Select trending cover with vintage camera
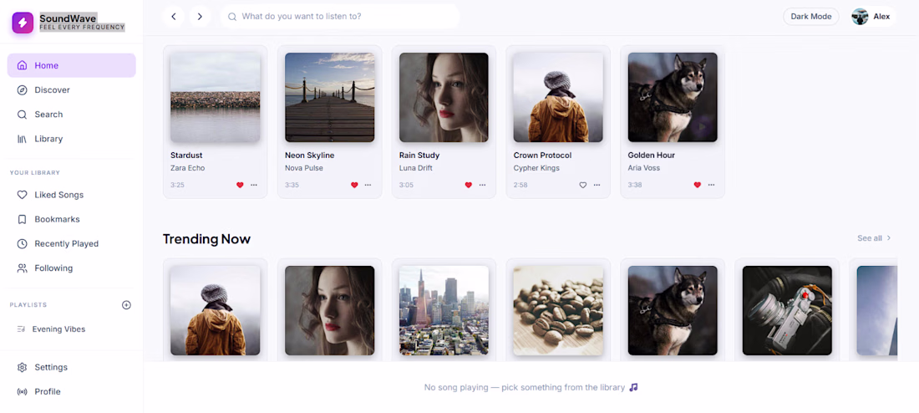This screenshot has width=919, height=413. coord(786,310)
